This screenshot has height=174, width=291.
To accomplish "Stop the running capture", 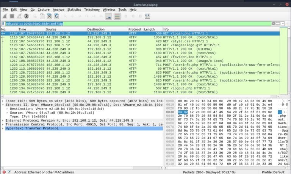I will tap(12, 16).
